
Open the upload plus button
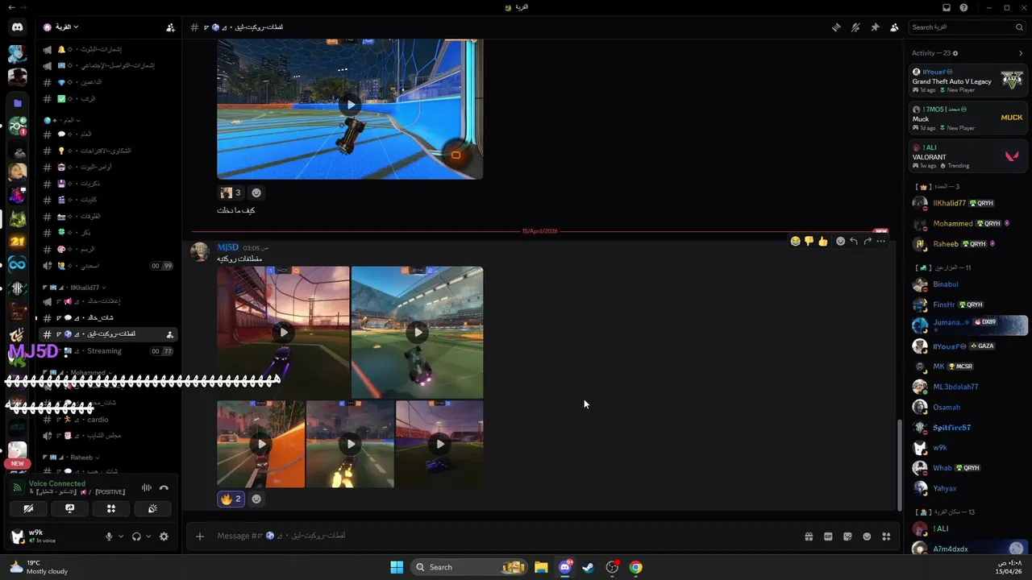(x=200, y=536)
